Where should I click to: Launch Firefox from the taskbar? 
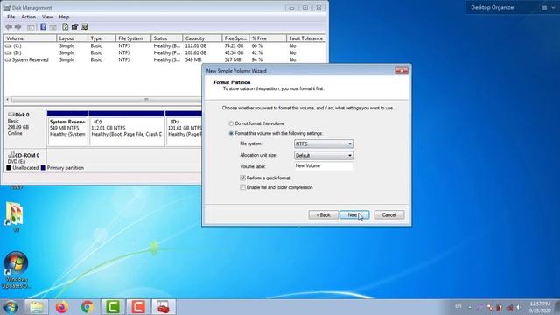click(62, 307)
